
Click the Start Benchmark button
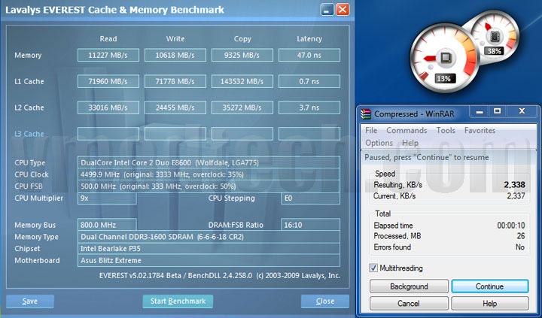point(178,301)
